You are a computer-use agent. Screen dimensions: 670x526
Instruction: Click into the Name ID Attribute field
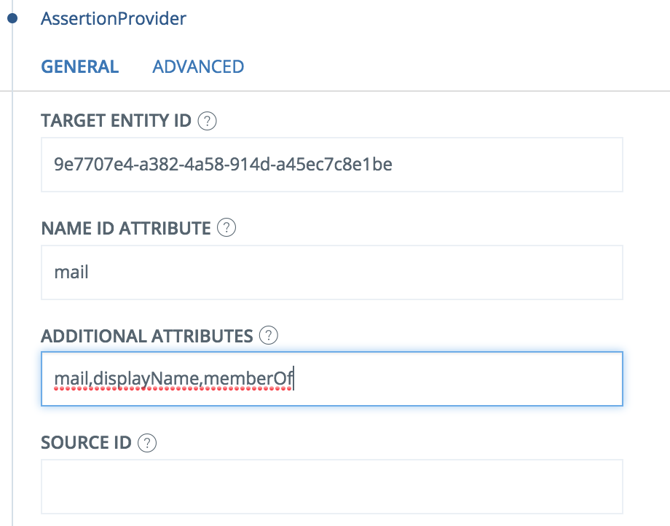[332, 272]
